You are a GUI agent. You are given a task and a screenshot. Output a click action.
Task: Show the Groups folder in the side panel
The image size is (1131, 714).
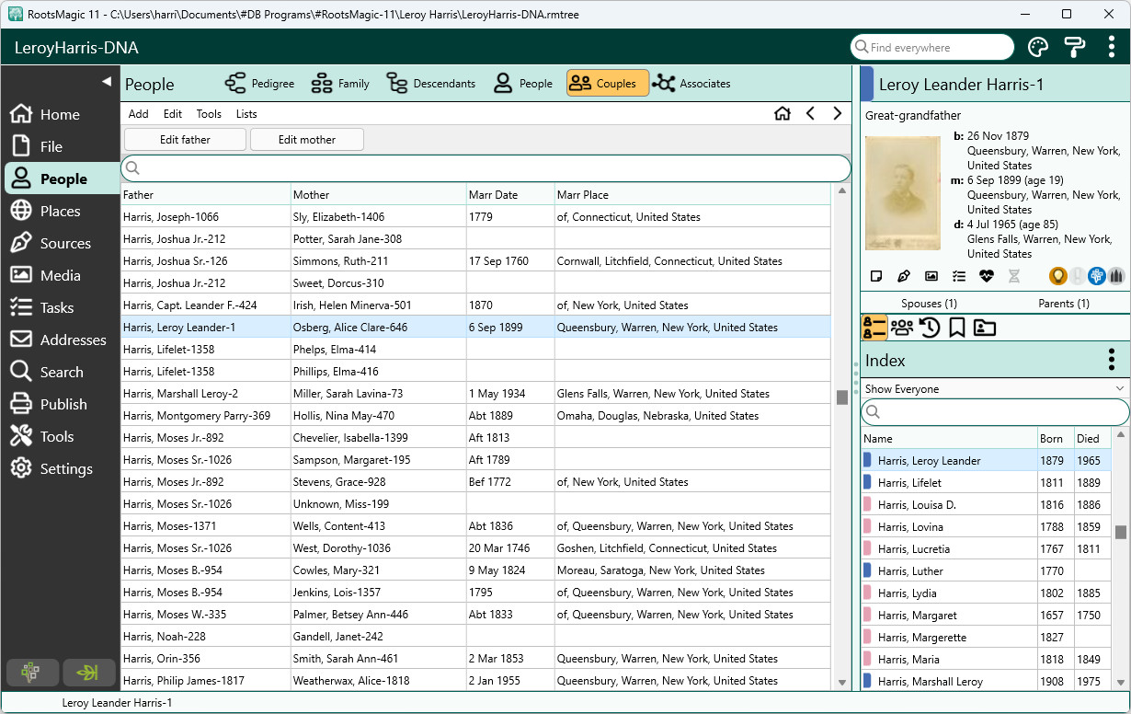pyautogui.click(x=985, y=328)
